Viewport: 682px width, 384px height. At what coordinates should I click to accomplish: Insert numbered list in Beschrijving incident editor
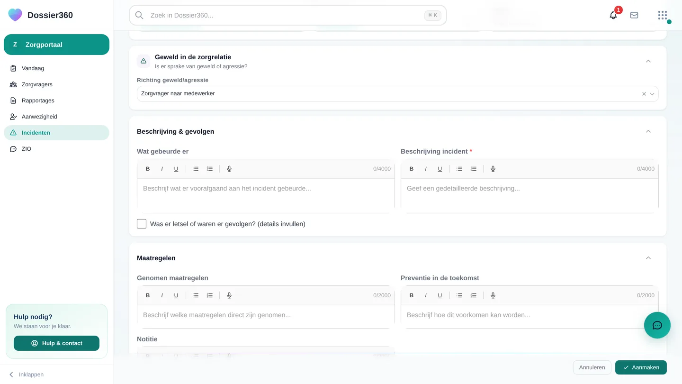pos(474,169)
